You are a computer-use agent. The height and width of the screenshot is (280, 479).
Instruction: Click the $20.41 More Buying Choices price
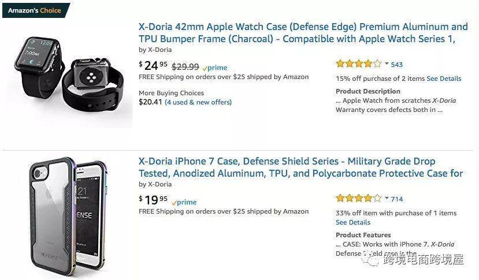(150, 102)
